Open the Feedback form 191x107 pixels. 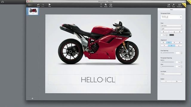tap(179, 5)
